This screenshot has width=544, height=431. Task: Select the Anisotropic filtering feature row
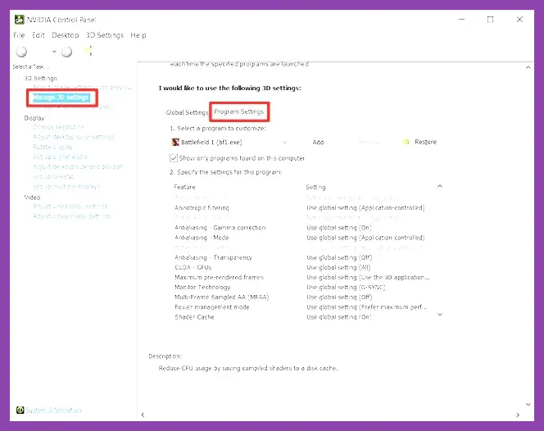(x=202, y=208)
